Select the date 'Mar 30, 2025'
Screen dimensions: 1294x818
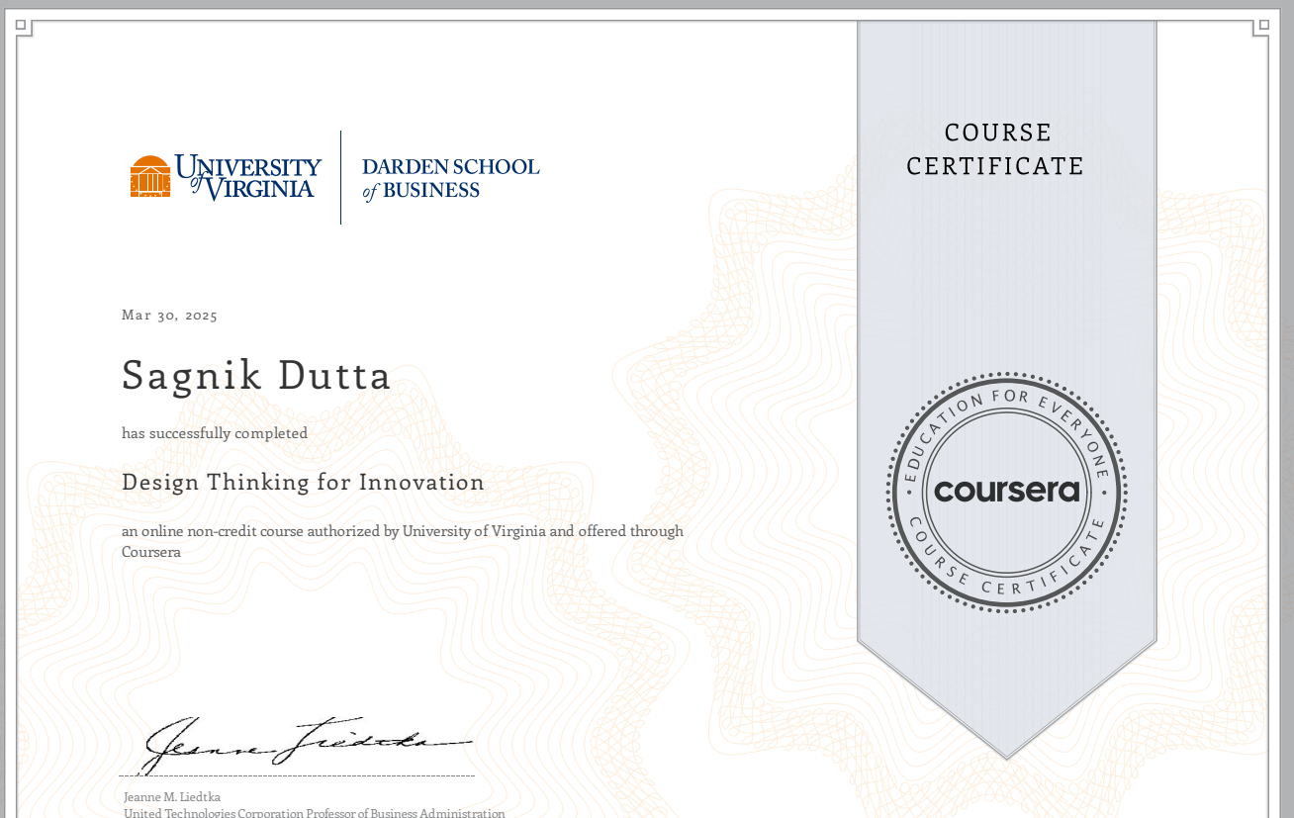169,316
